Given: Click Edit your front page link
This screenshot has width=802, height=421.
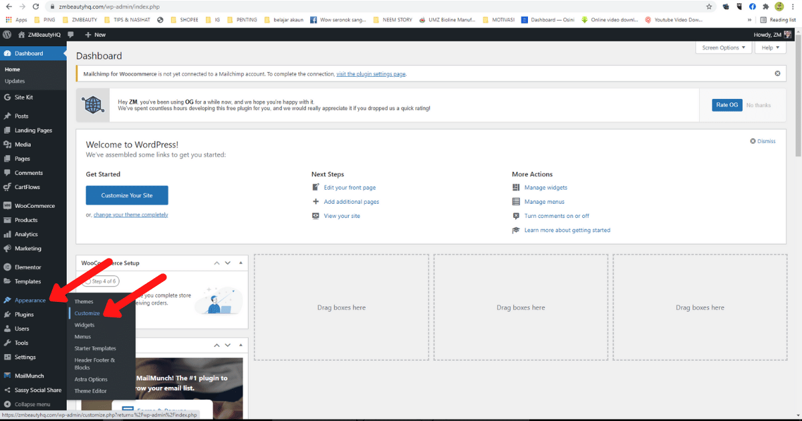Looking at the screenshot, I should (x=350, y=188).
